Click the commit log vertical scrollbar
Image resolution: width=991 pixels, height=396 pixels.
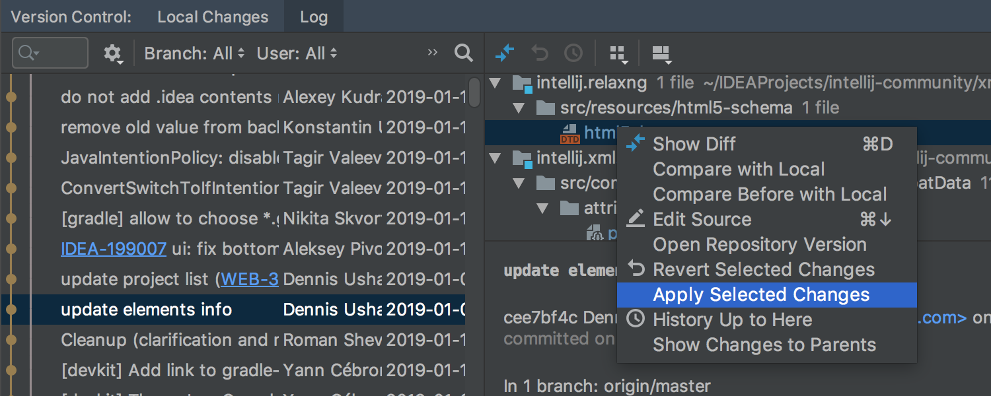pyautogui.click(x=474, y=92)
